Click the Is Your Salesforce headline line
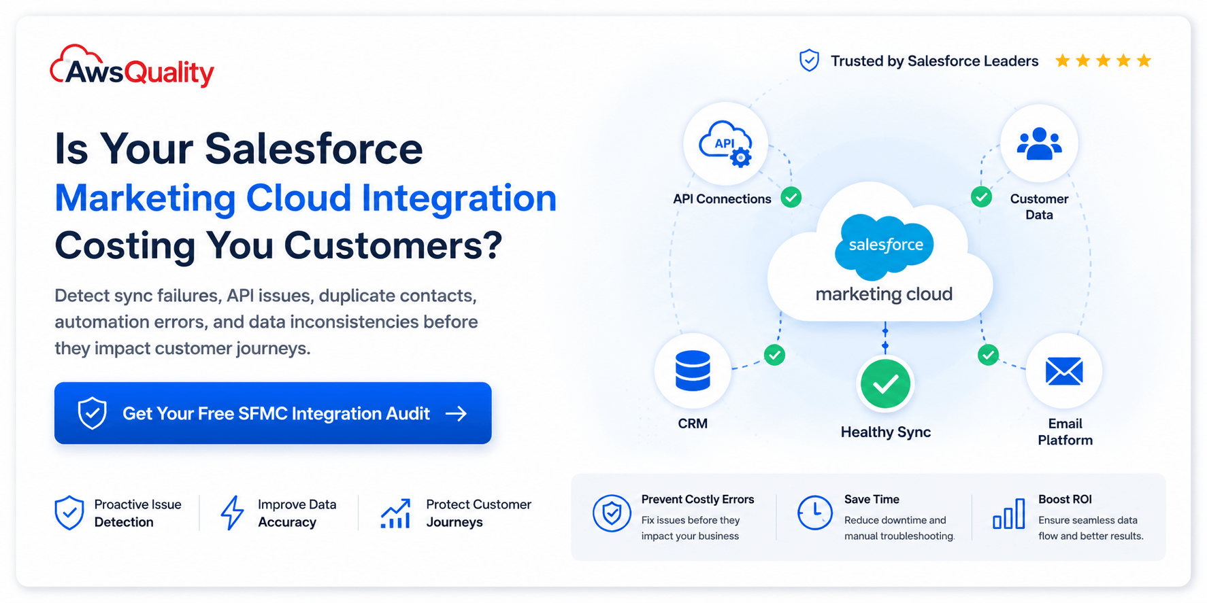The height and width of the screenshot is (603, 1207). 239,149
